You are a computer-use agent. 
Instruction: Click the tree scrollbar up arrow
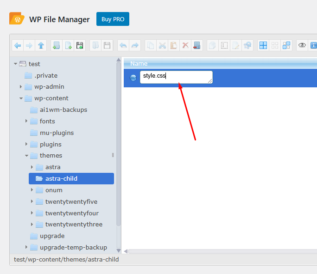coord(119,60)
